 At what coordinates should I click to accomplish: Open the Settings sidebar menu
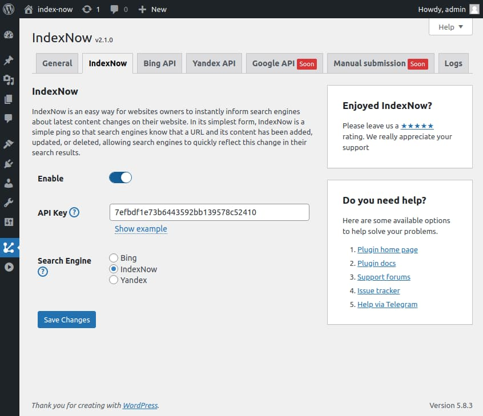click(9, 222)
